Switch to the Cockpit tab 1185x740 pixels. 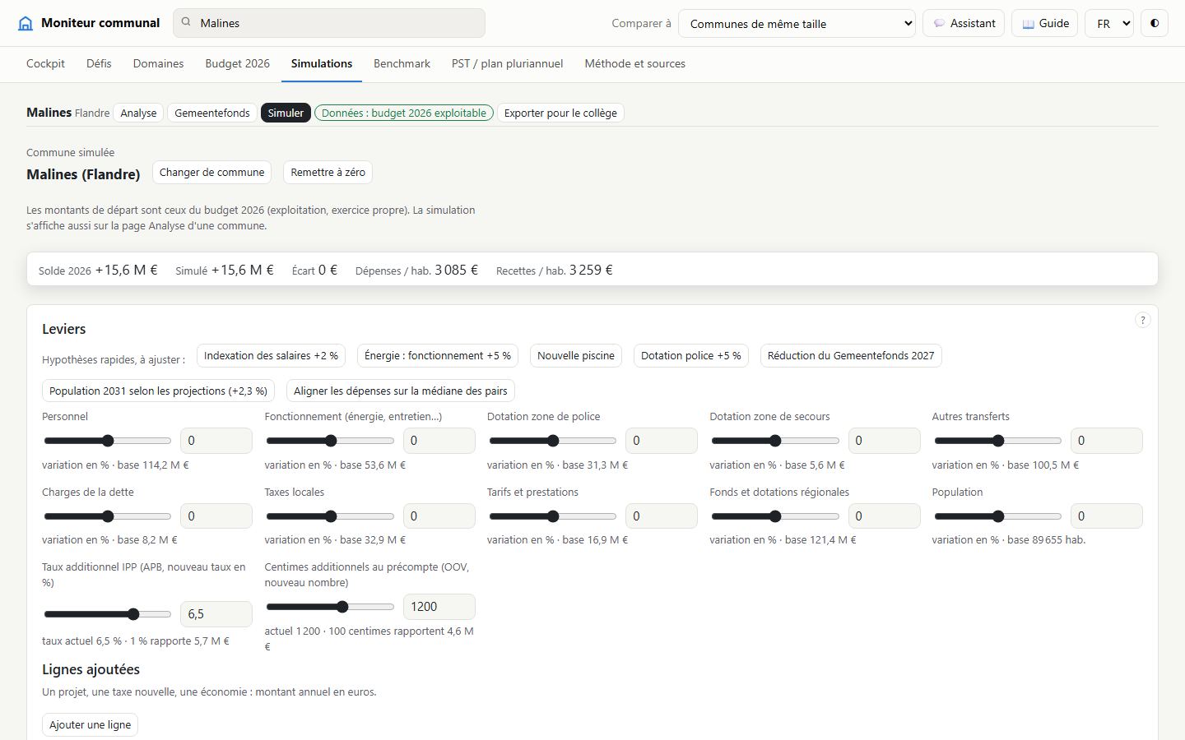tap(45, 63)
